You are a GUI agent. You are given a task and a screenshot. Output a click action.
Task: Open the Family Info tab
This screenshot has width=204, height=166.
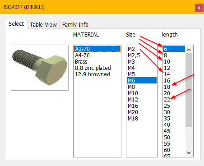[x=75, y=24]
